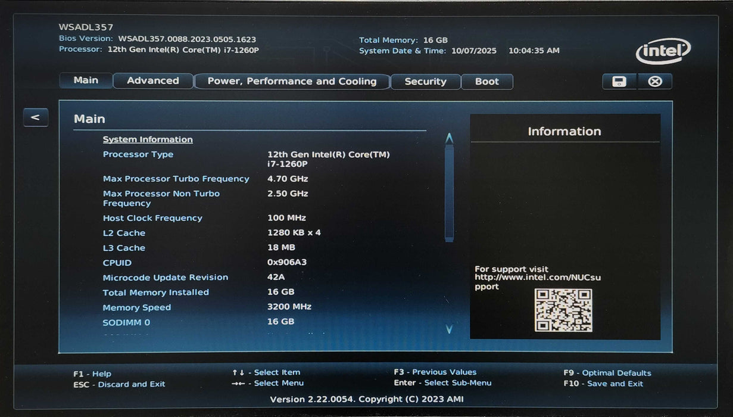Click the Intel logo
The image size is (733, 417).
click(x=663, y=51)
